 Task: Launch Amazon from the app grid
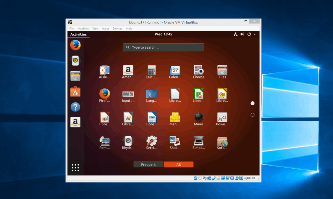(128, 72)
